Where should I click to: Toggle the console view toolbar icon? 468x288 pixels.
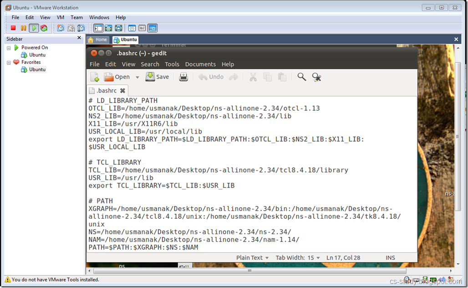point(153,28)
